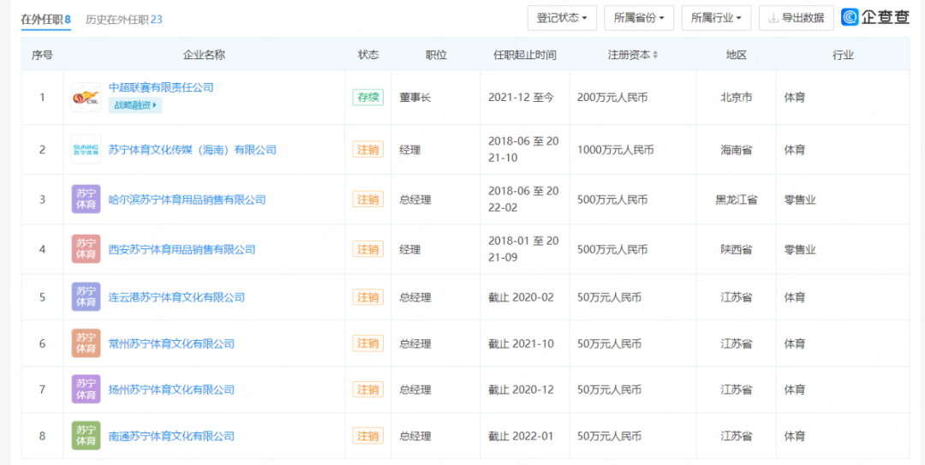The height and width of the screenshot is (465, 925).
Task: Open the 所属省份 filter dropdown
Action: [639, 18]
